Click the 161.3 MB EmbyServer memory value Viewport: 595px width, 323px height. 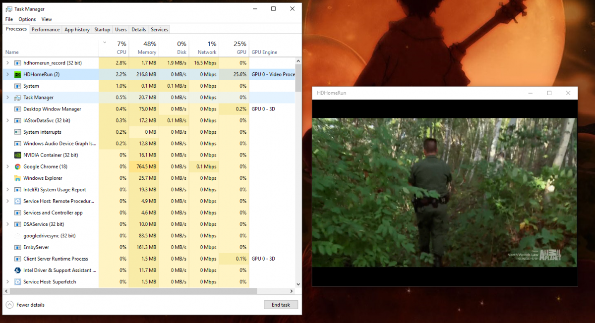point(146,247)
